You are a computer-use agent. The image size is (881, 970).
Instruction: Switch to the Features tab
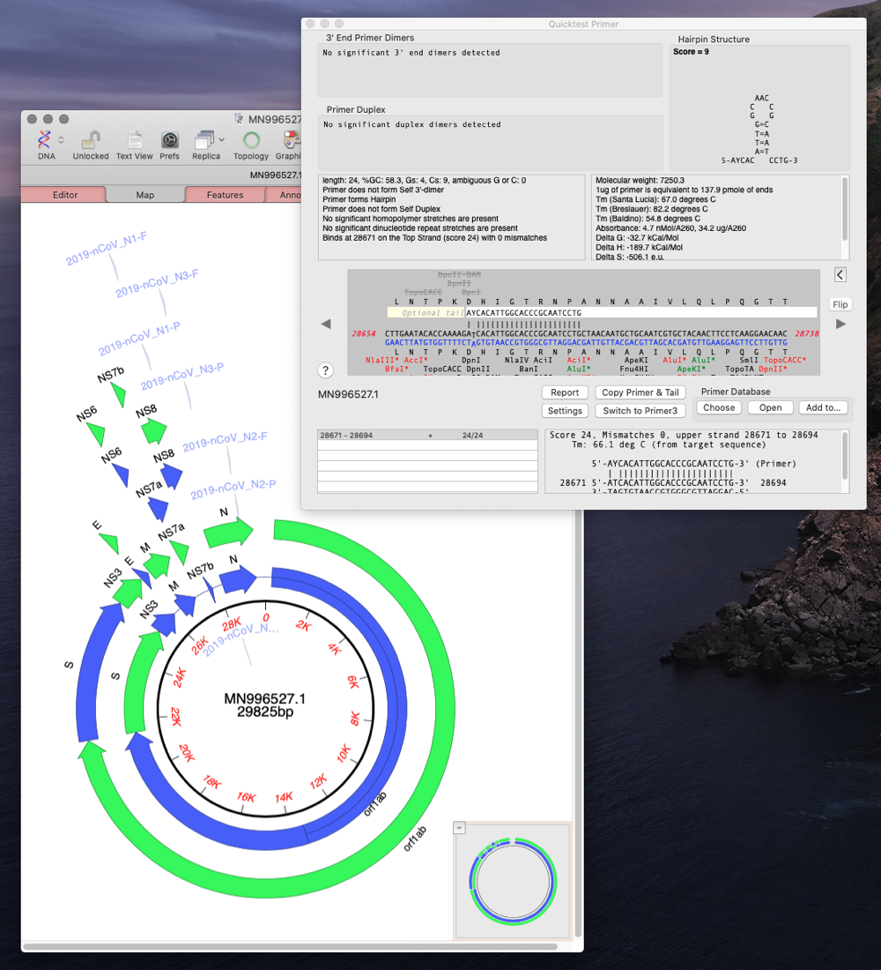[x=225, y=194]
